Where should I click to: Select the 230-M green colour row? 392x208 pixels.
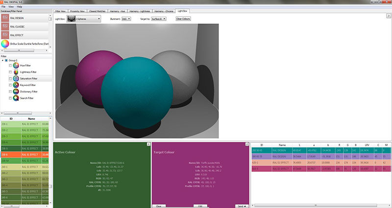click(x=25, y=161)
